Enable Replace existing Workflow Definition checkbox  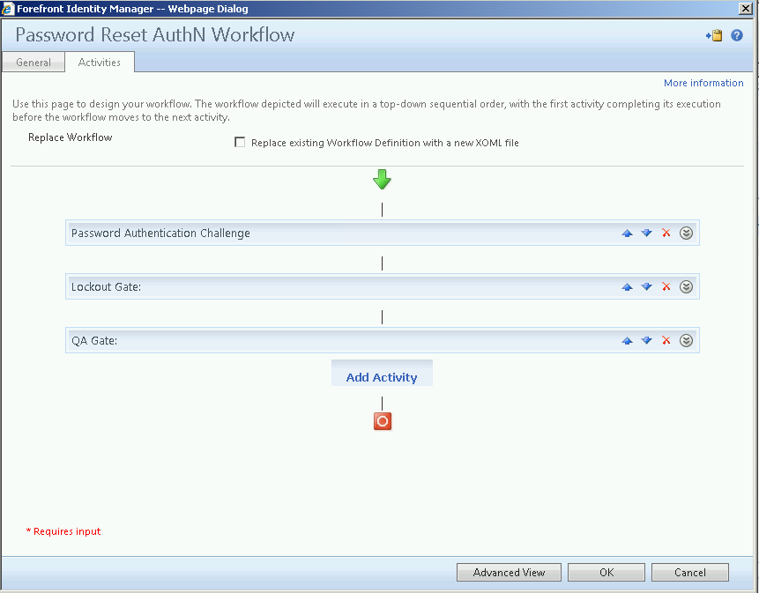coord(240,142)
